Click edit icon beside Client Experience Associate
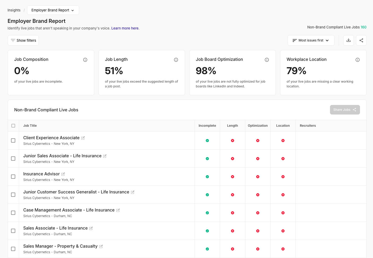 coord(83,138)
